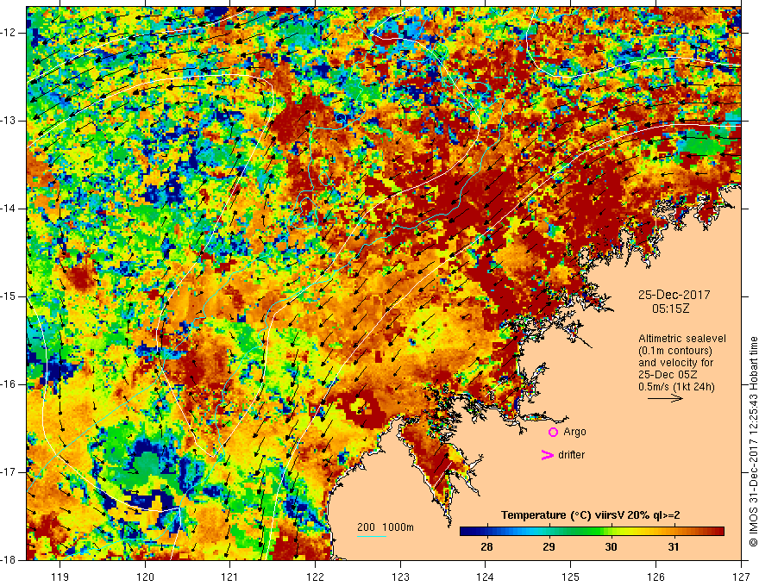Viewport: 759px width, 586px height.
Task: Click the magenta drifter arrow legend icon
Action: pos(547,455)
